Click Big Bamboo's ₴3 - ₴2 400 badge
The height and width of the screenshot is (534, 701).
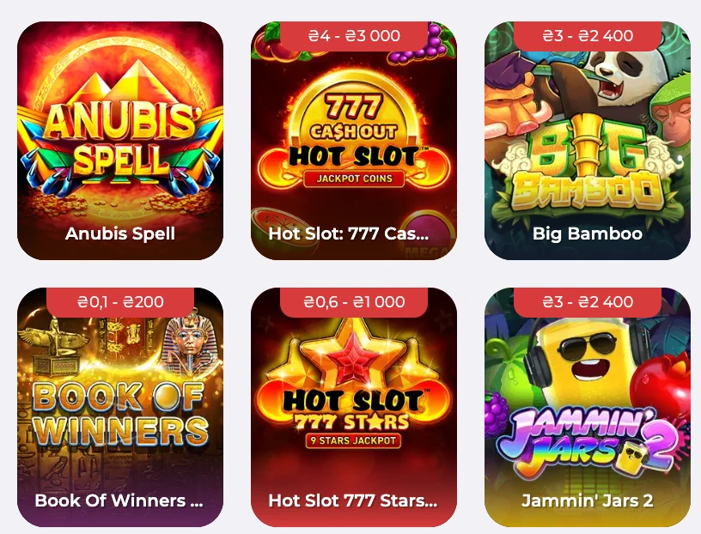588,36
